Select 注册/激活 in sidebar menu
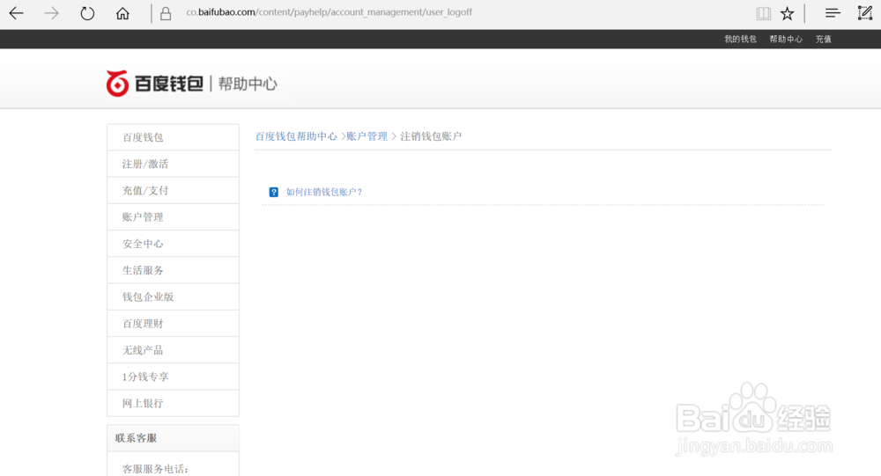This screenshot has height=476, width=881. (173, 164)
